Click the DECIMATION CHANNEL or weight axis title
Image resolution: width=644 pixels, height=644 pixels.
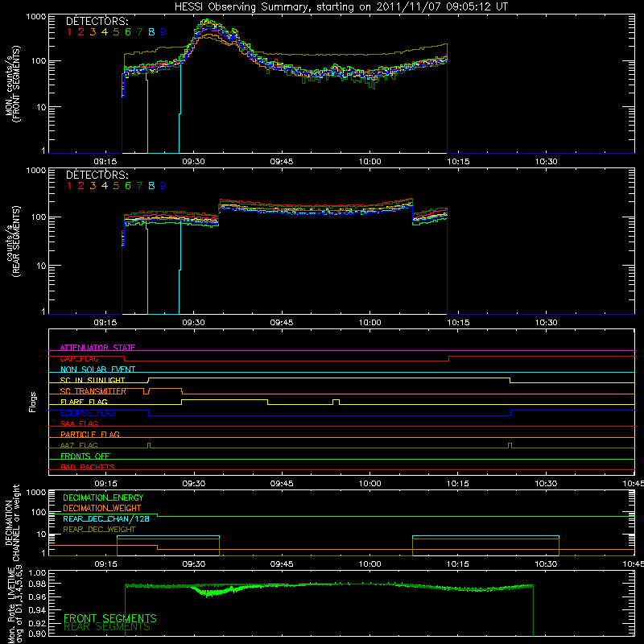[x=12, y=522]
